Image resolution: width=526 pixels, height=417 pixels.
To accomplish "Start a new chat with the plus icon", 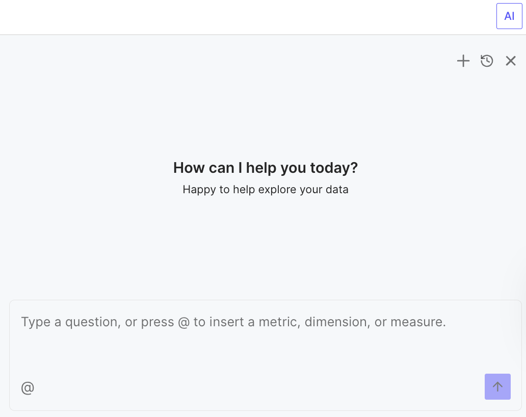I will click(463, 61).
